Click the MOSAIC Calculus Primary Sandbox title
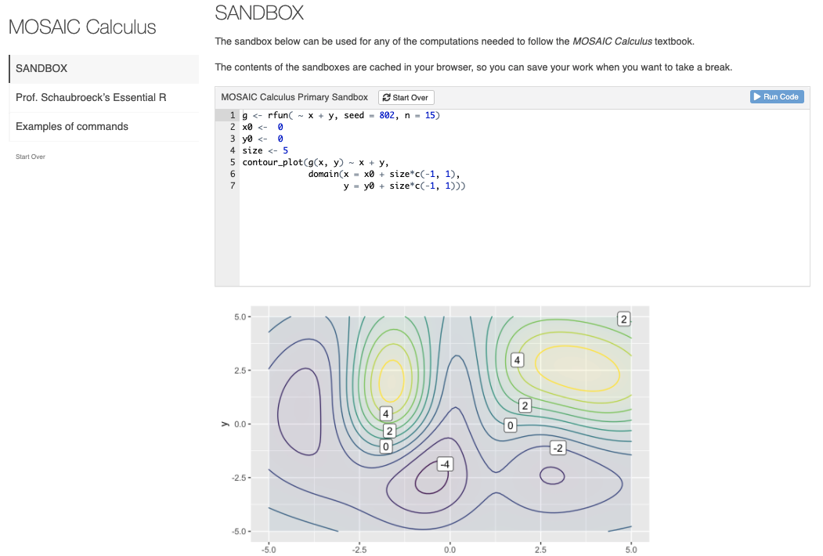The image size is (823, 556). click(294, 97)
